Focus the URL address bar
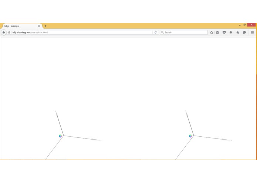Viewport: 257px width, 183px height. coord(82,33)
